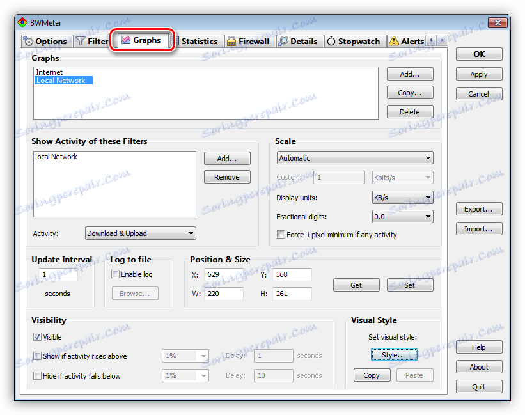This screenshot has height=415, width=525.
Task: Toggle 'Hide if activity falls below'
Action: tap(37, 376)
